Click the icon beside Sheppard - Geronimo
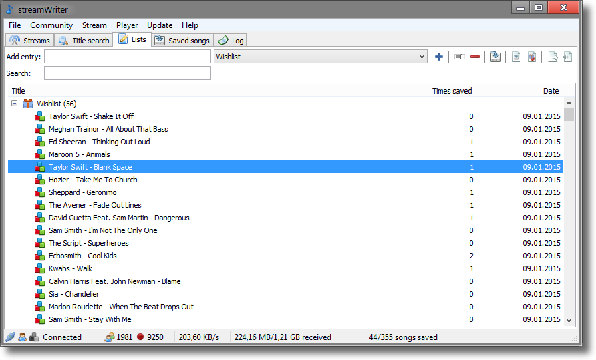 40,192
